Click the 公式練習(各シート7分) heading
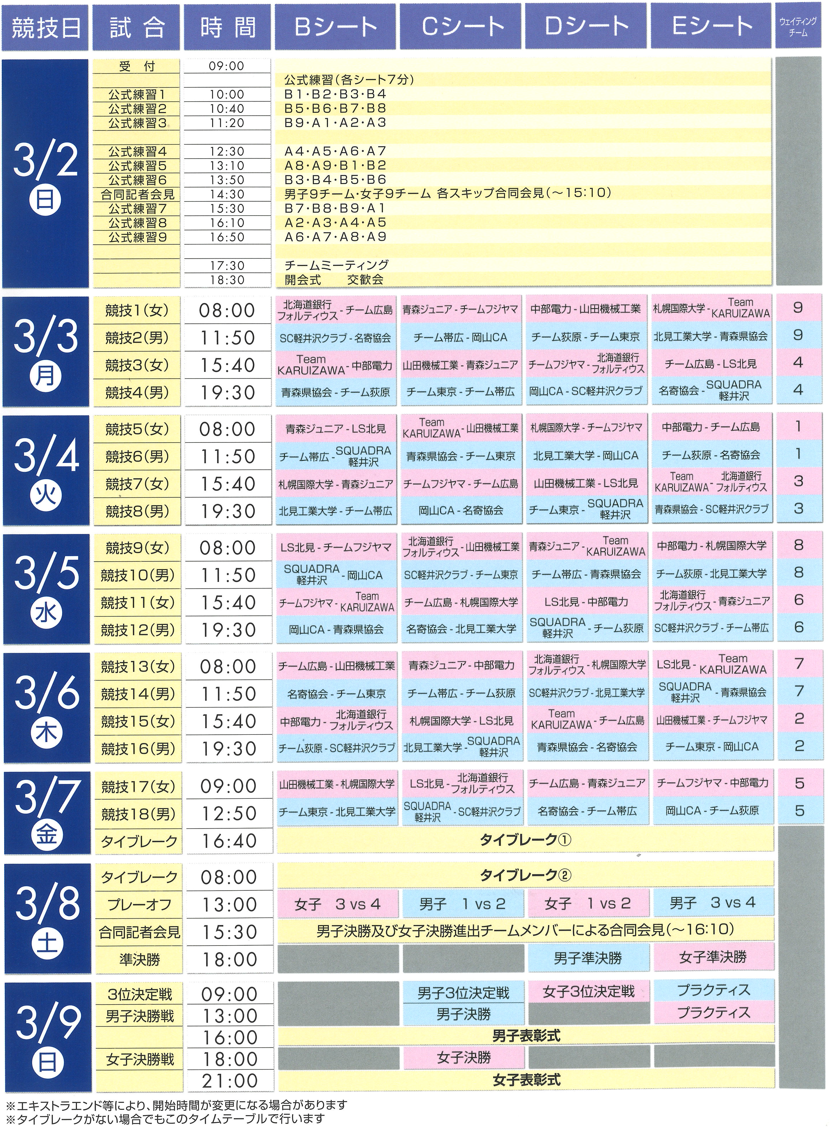Viewport: 830px width, 1129px height. click(349, 80)
